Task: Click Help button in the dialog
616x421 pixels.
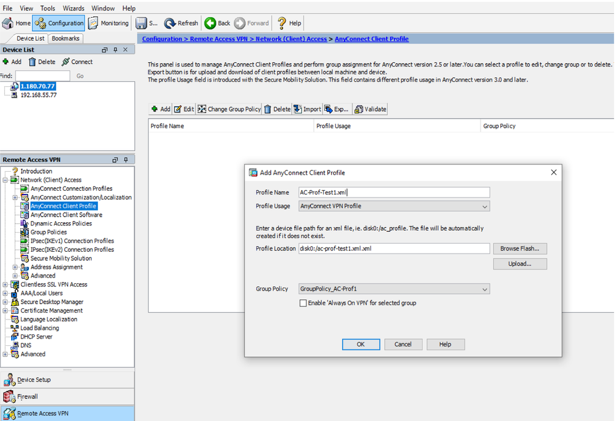Action: (445, 344)
